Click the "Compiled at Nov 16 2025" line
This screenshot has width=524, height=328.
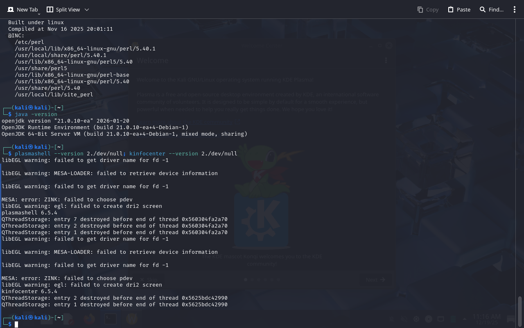61,29
